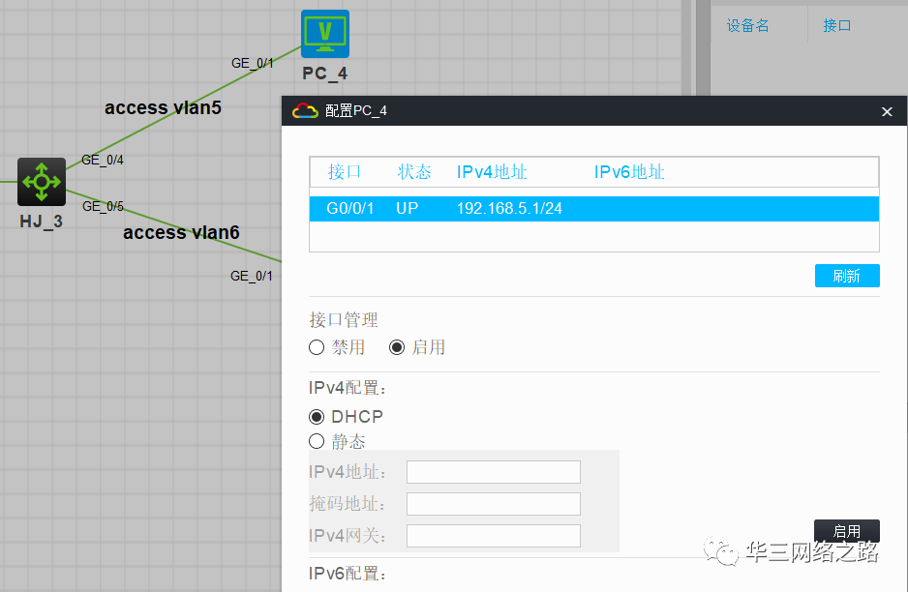Click the cloud logo in dialog title bar
Image resolution: width=908 pixels, height=592 pixels.
(x=303, y=110)
